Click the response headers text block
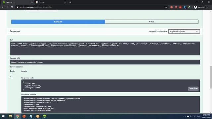Image resolution: width=212 pixels, height=119 pixels. click(52, 104)
